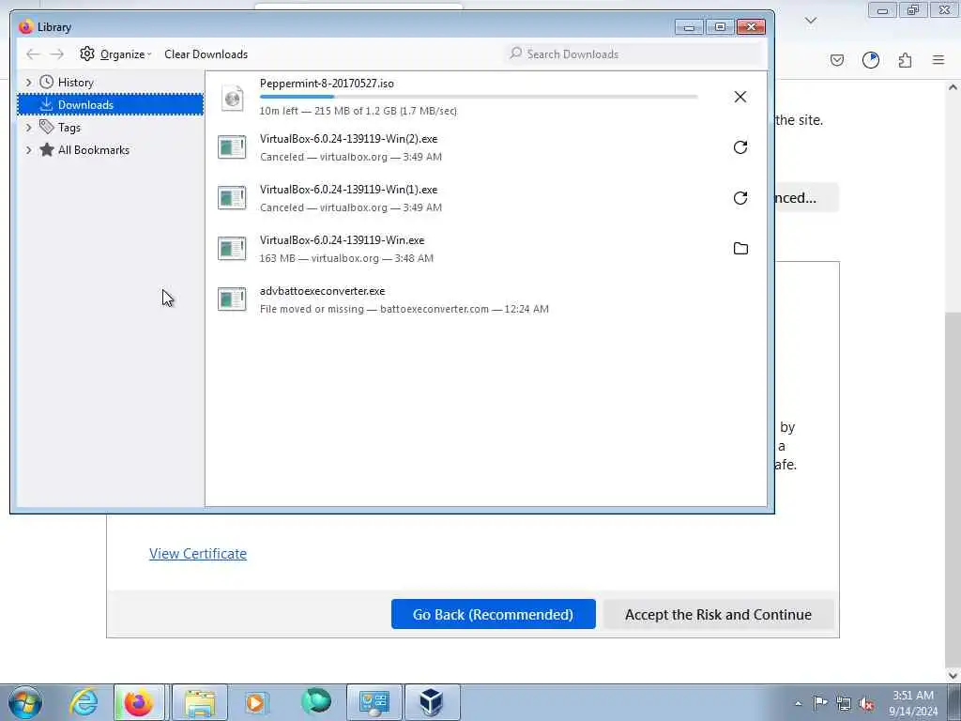
Task: Show hidden tray icons arrow
Action: coord(798,704)
